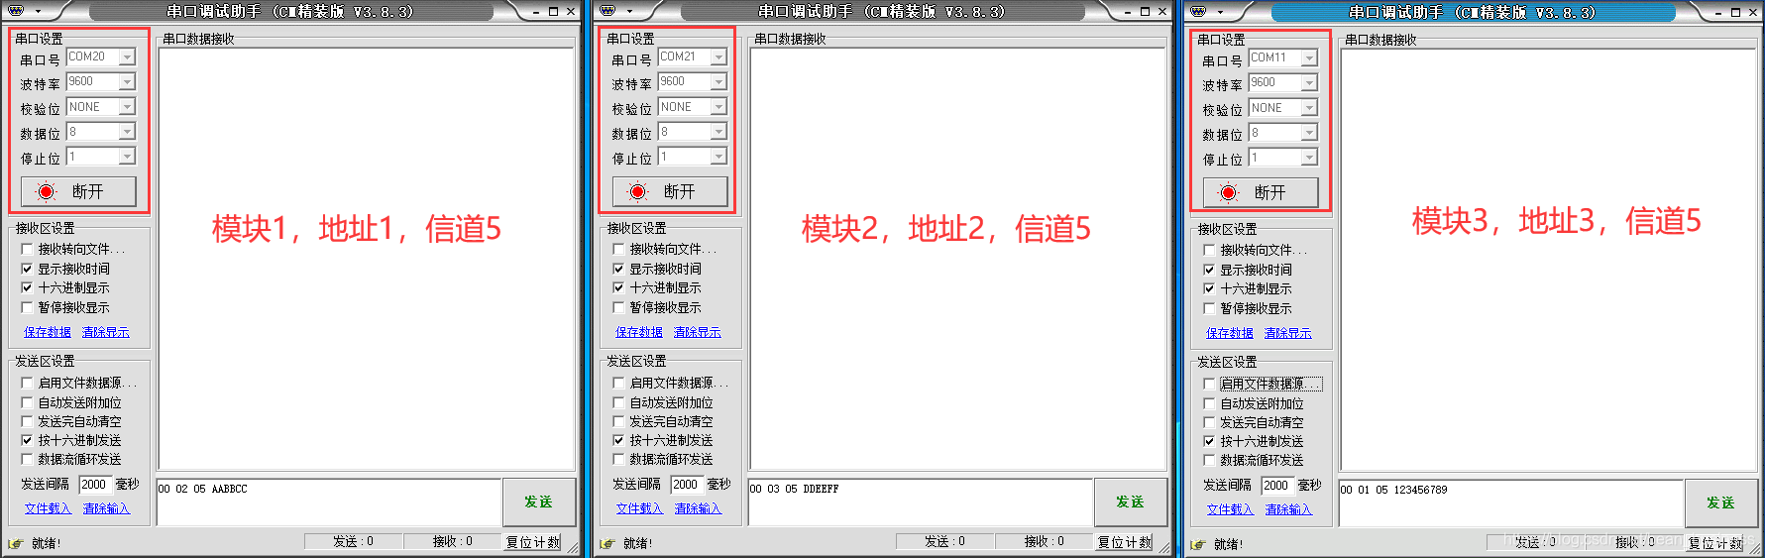The width and height of the screenshot is (1765, 558).
Task: Click 清除显示 link in COM20 window
Action: [106, 332]
